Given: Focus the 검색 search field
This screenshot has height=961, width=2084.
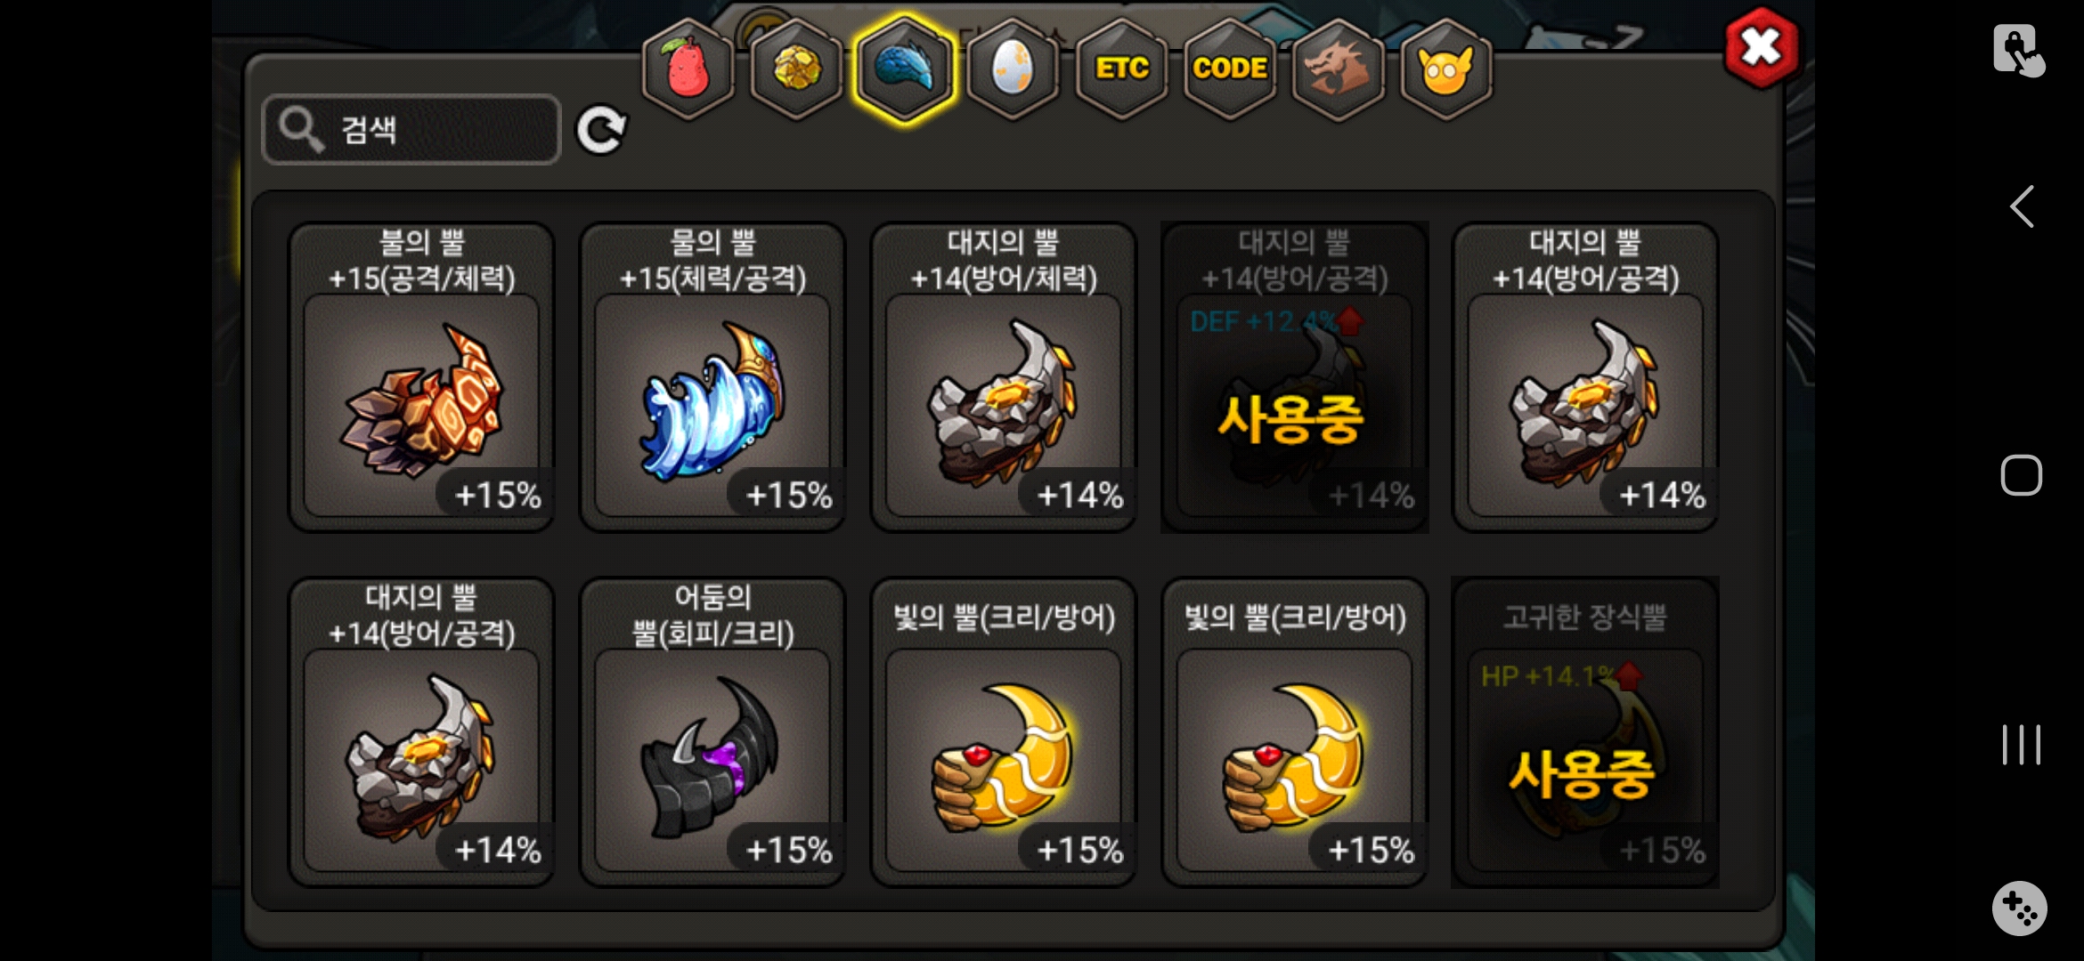Looking at the screenshot, I should [411, 130].
